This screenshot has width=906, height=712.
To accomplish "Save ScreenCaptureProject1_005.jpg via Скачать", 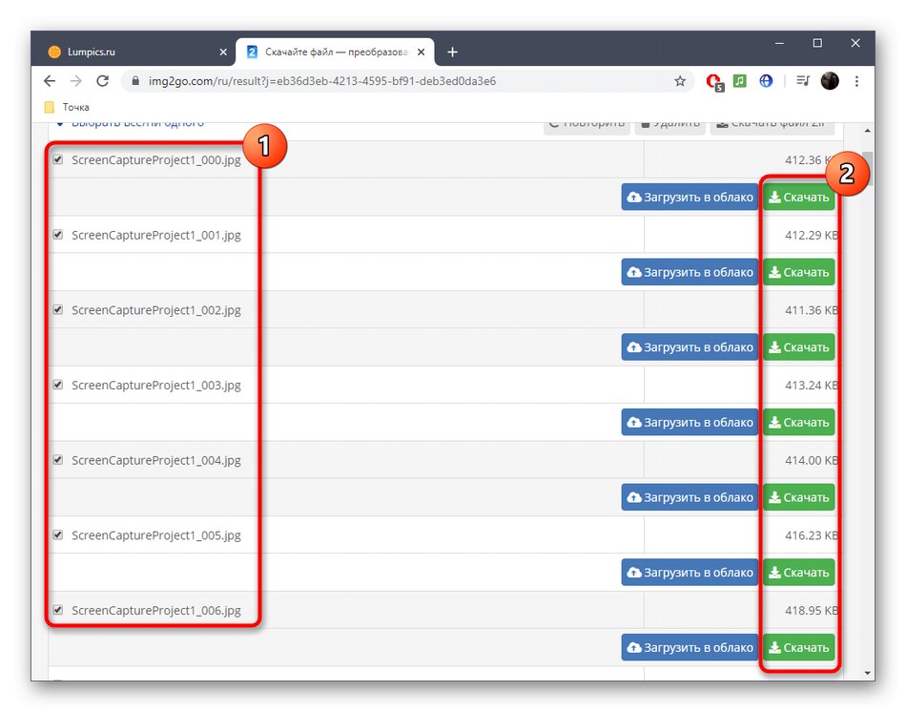I will [x=798, y=573].
